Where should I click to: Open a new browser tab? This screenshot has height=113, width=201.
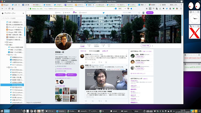181,5
